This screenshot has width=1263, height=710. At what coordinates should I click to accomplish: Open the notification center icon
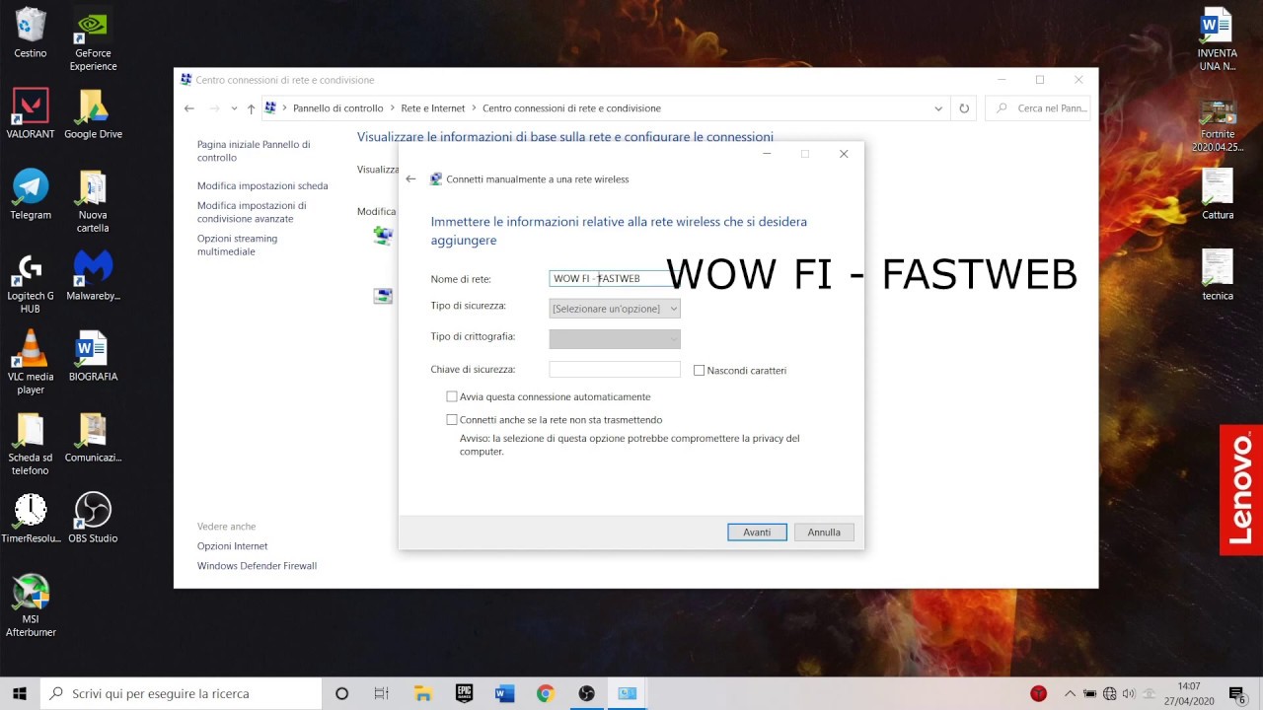click(x=1237, y=693)
